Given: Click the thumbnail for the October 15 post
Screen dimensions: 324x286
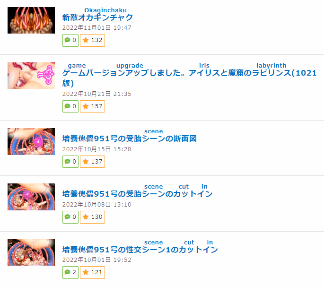Looking at the screenshot, I should pos(31,141).
